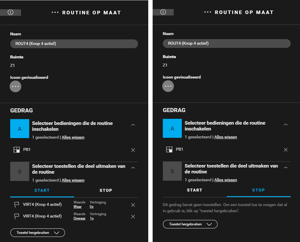Collapse section A in the left panel
The height and width of the screenshot is (242, 300).
click(133, 125)
